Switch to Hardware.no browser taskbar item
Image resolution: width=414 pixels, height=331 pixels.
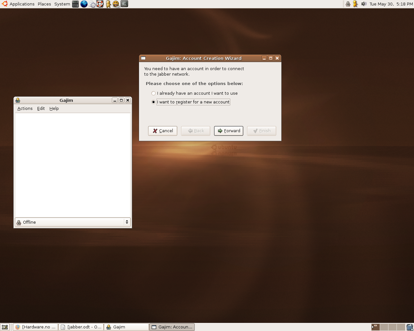coord(36,327)
